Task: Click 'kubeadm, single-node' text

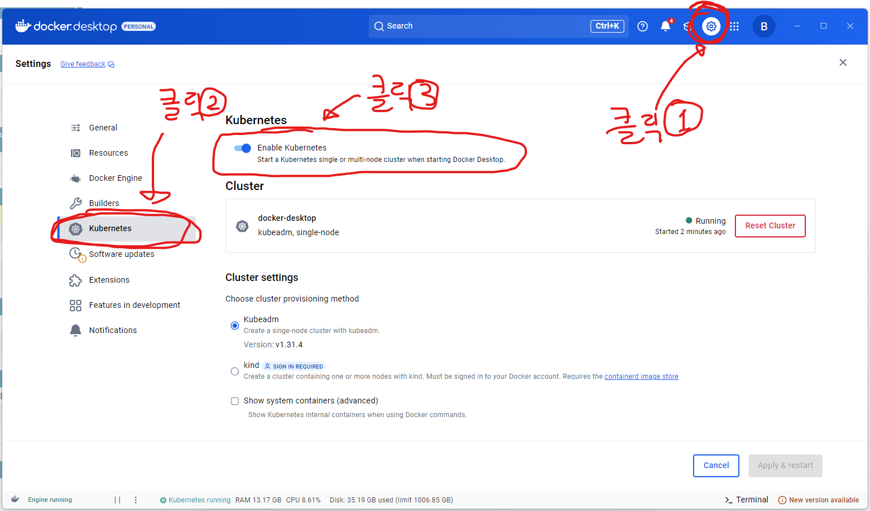Action: pos(298,232)
